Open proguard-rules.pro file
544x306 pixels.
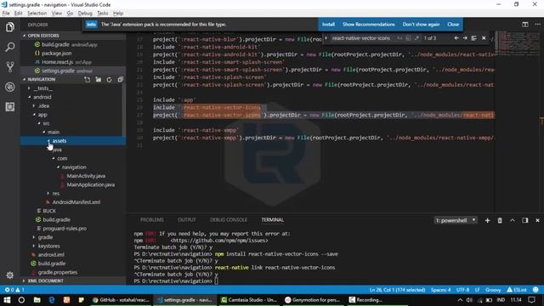click(65, 229)
